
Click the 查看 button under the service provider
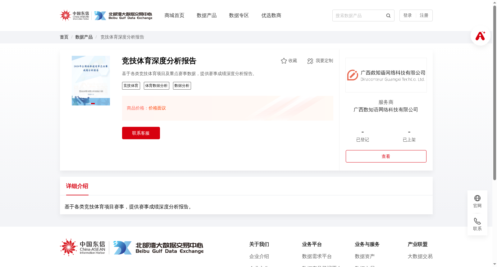(386, 156)
